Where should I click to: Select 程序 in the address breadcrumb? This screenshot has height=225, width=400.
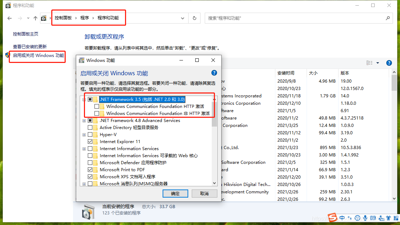(85, 18)
